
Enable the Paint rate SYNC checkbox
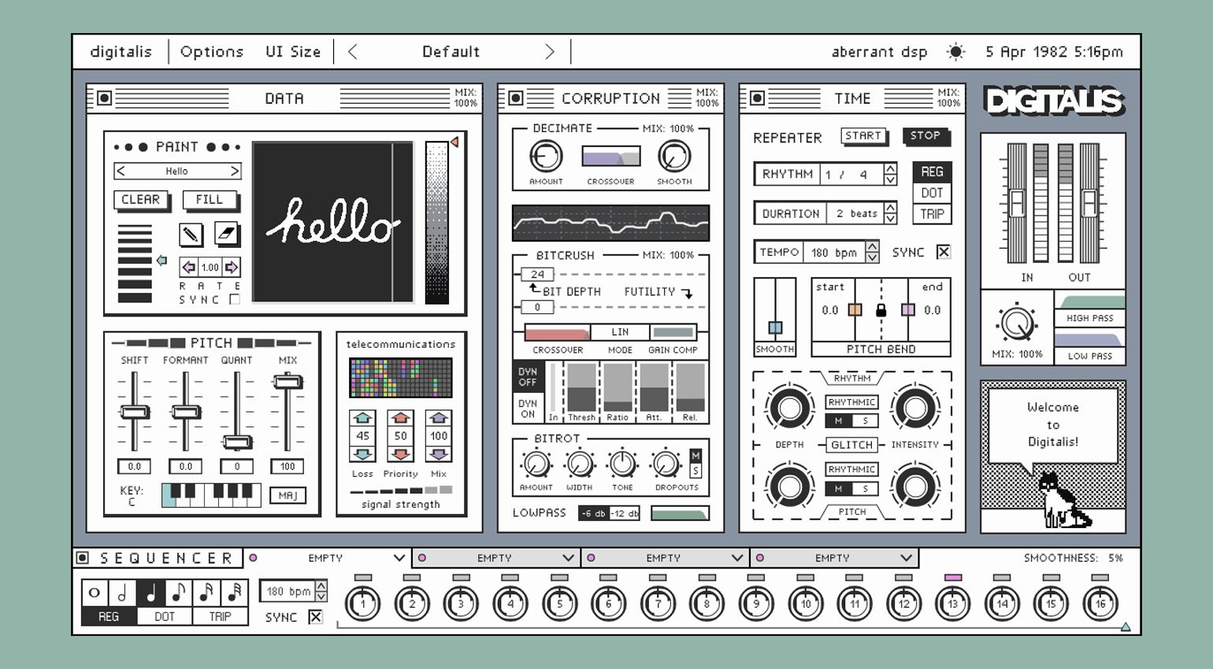point(234,300)
